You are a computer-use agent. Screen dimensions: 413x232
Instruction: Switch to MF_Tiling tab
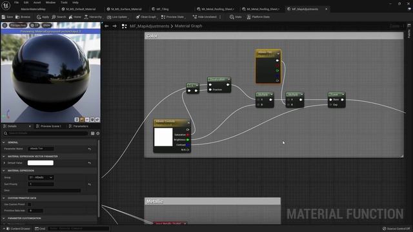[x=161, y=9]
